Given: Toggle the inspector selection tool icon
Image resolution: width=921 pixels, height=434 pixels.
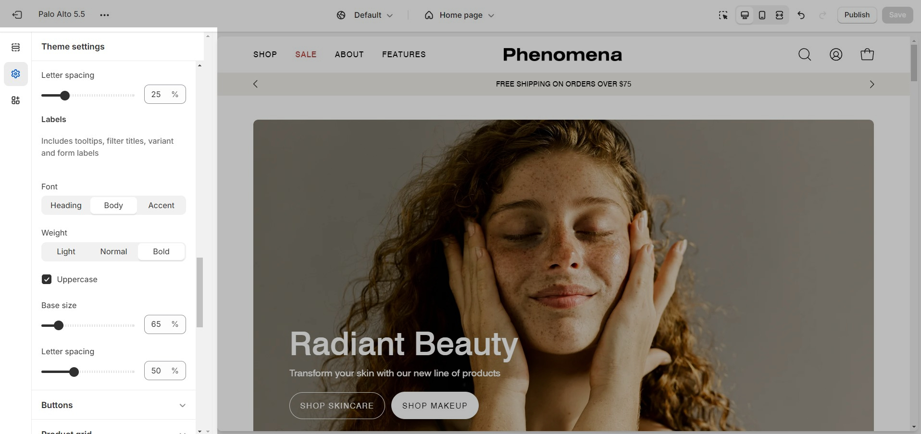Looking at the screenshot, I should tap(723, 15).
